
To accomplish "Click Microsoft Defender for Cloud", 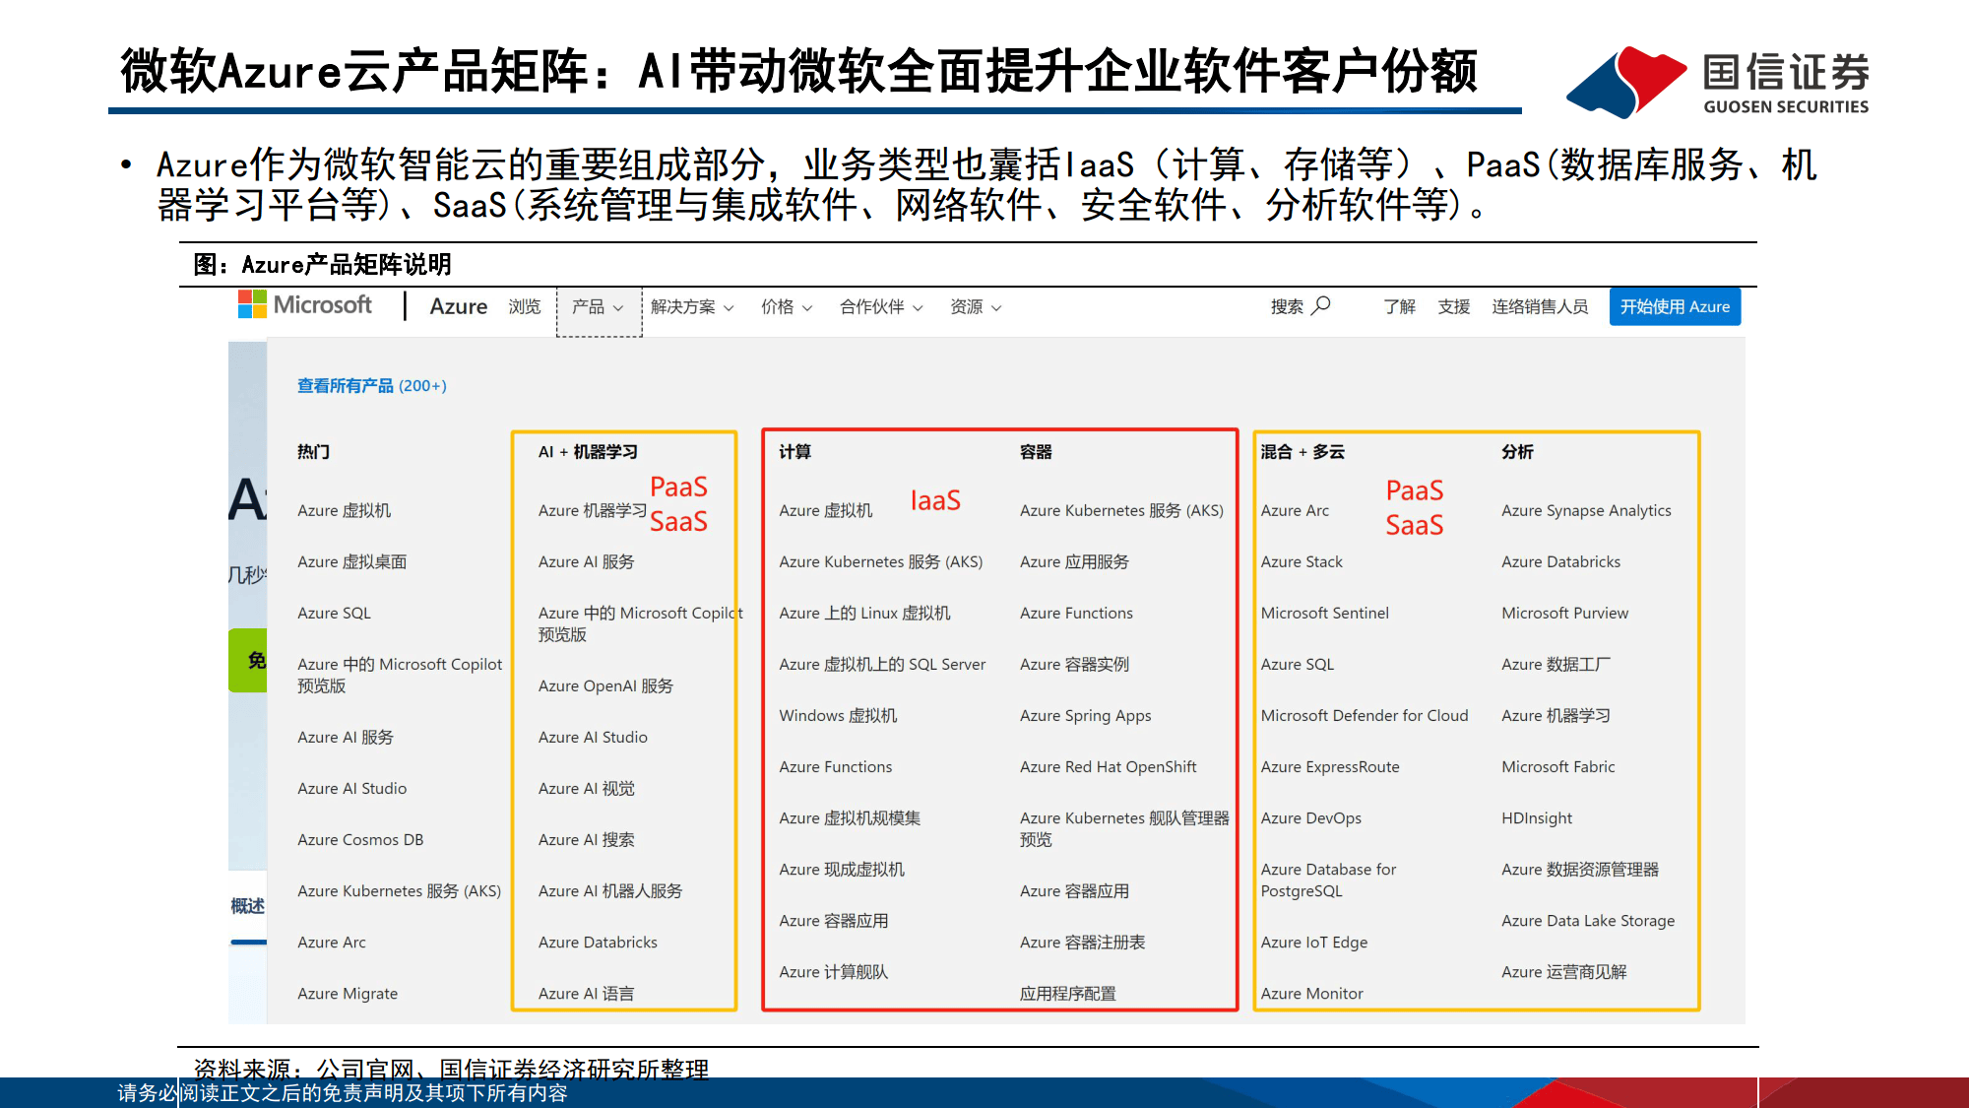I will click(x=1365, y=716).
